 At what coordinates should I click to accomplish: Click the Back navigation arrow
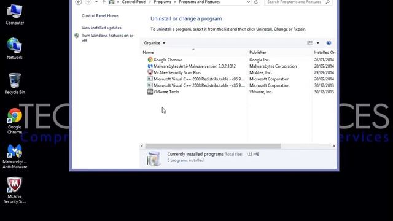(79, 2)
